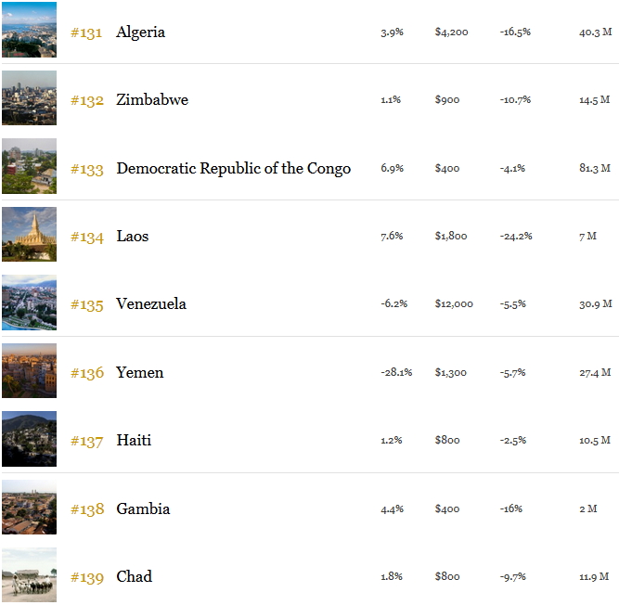Click the Haiti hillside thumbnail
This screenshot has width=619, height=605.
coord(29,439)
